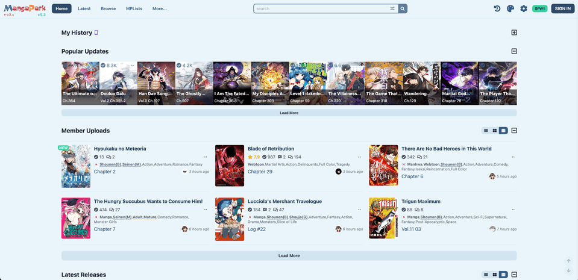Open site settings gear icon

point(523,8)
